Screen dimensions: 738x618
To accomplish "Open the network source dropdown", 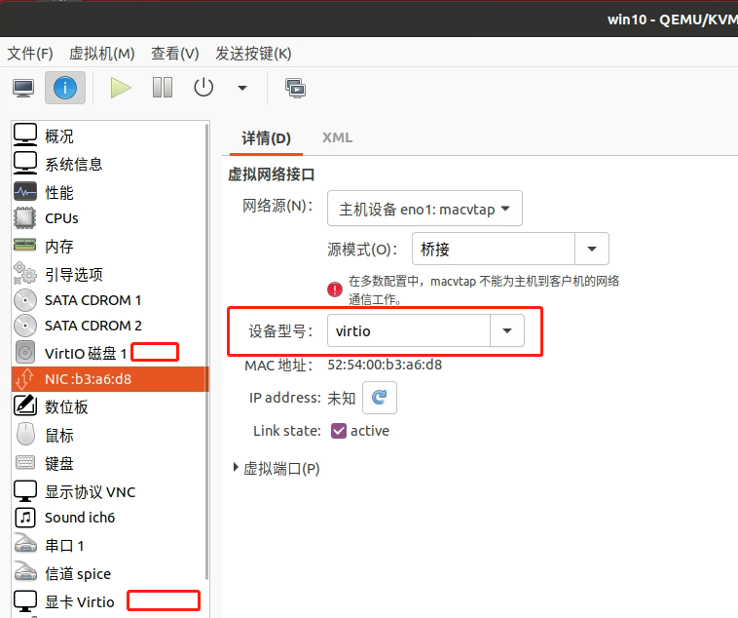I will (x=424, y=209).
